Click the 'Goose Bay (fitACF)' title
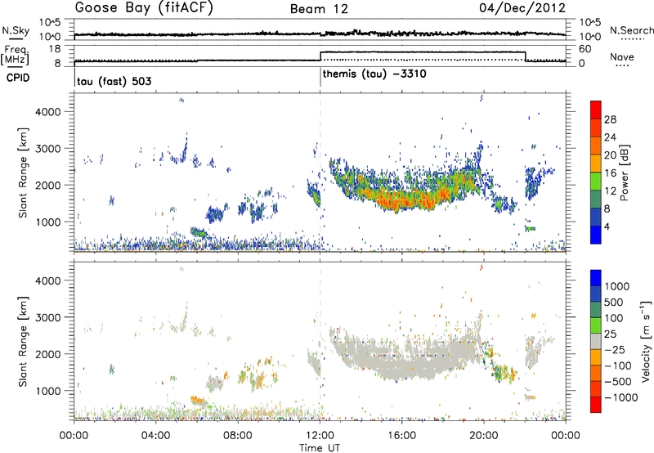654x453 pixels. [x=144, y=8]
